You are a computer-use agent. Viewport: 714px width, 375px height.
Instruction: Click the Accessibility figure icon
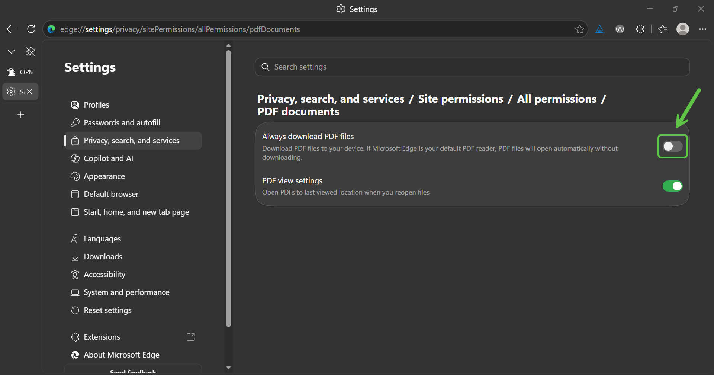pos(75,275)
